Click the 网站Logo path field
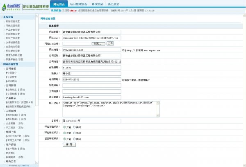 coord(92,38)
